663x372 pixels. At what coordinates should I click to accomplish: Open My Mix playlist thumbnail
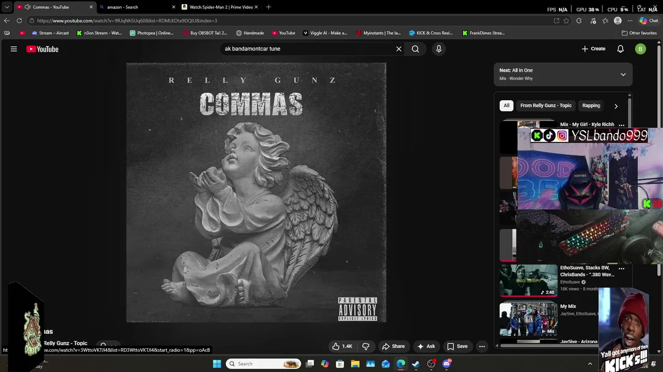click(528, 319)
